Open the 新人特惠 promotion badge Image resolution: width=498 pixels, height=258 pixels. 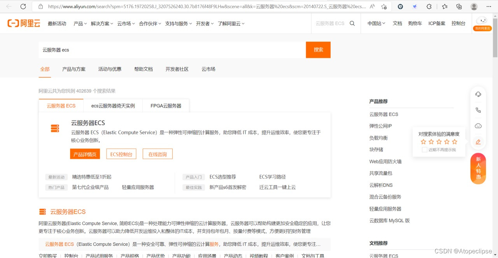tap(478, 168)
